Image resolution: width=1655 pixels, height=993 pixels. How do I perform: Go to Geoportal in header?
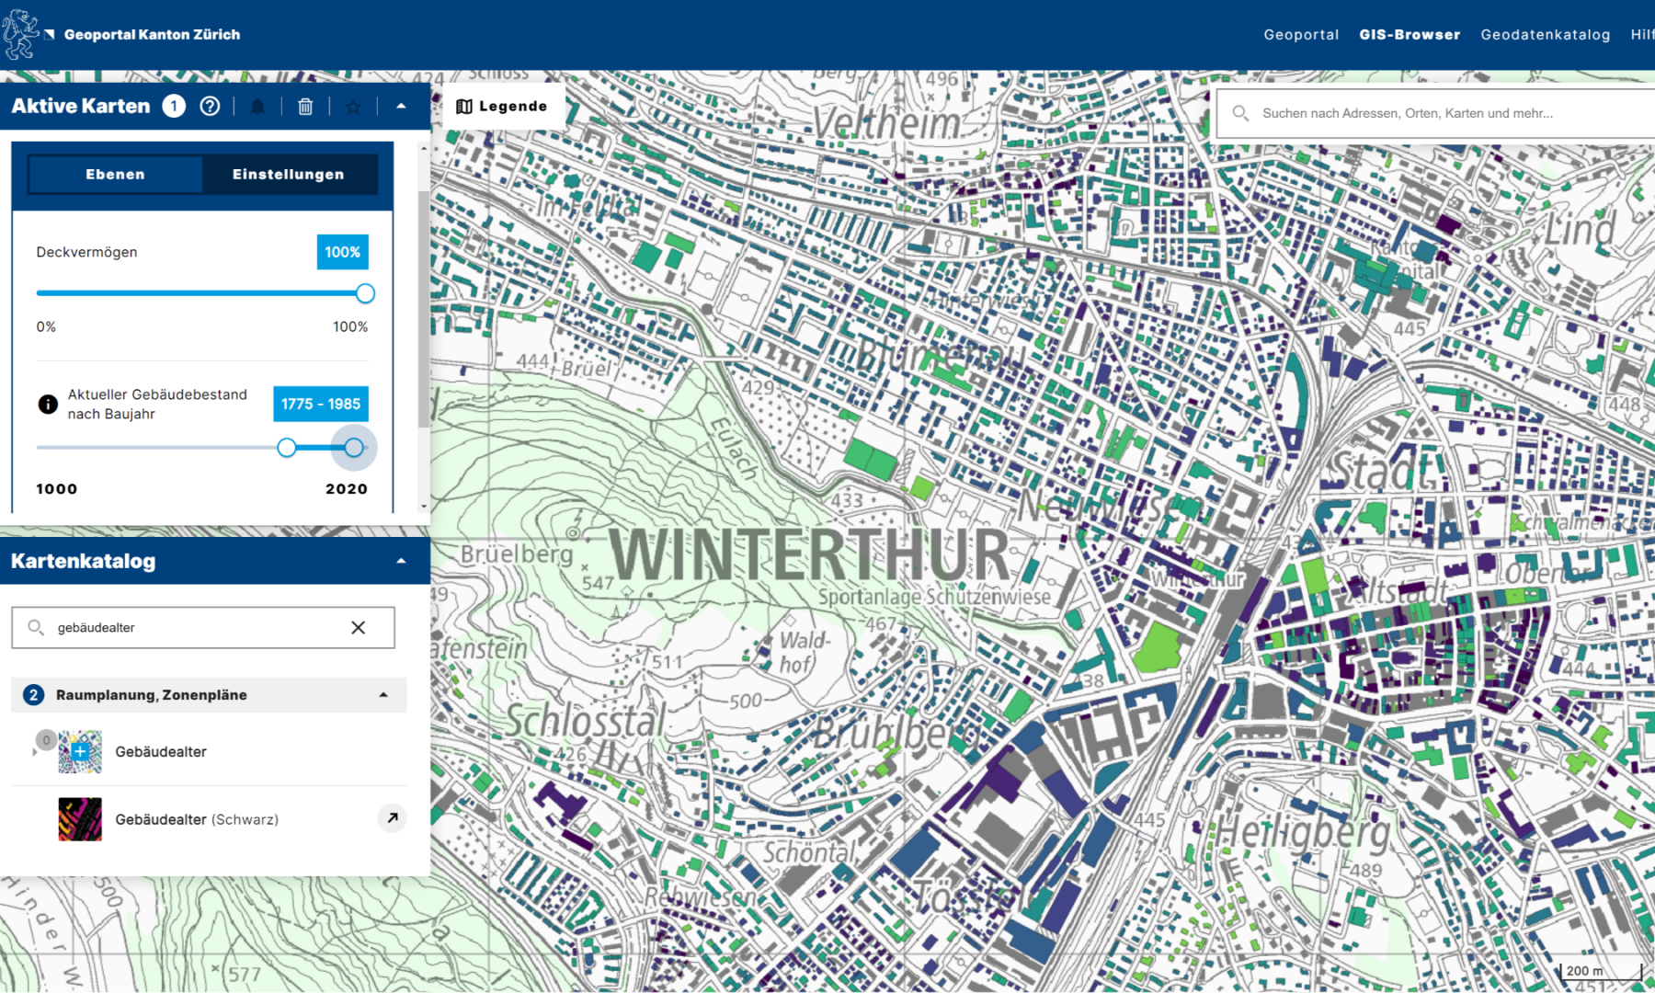[1301, 35]
